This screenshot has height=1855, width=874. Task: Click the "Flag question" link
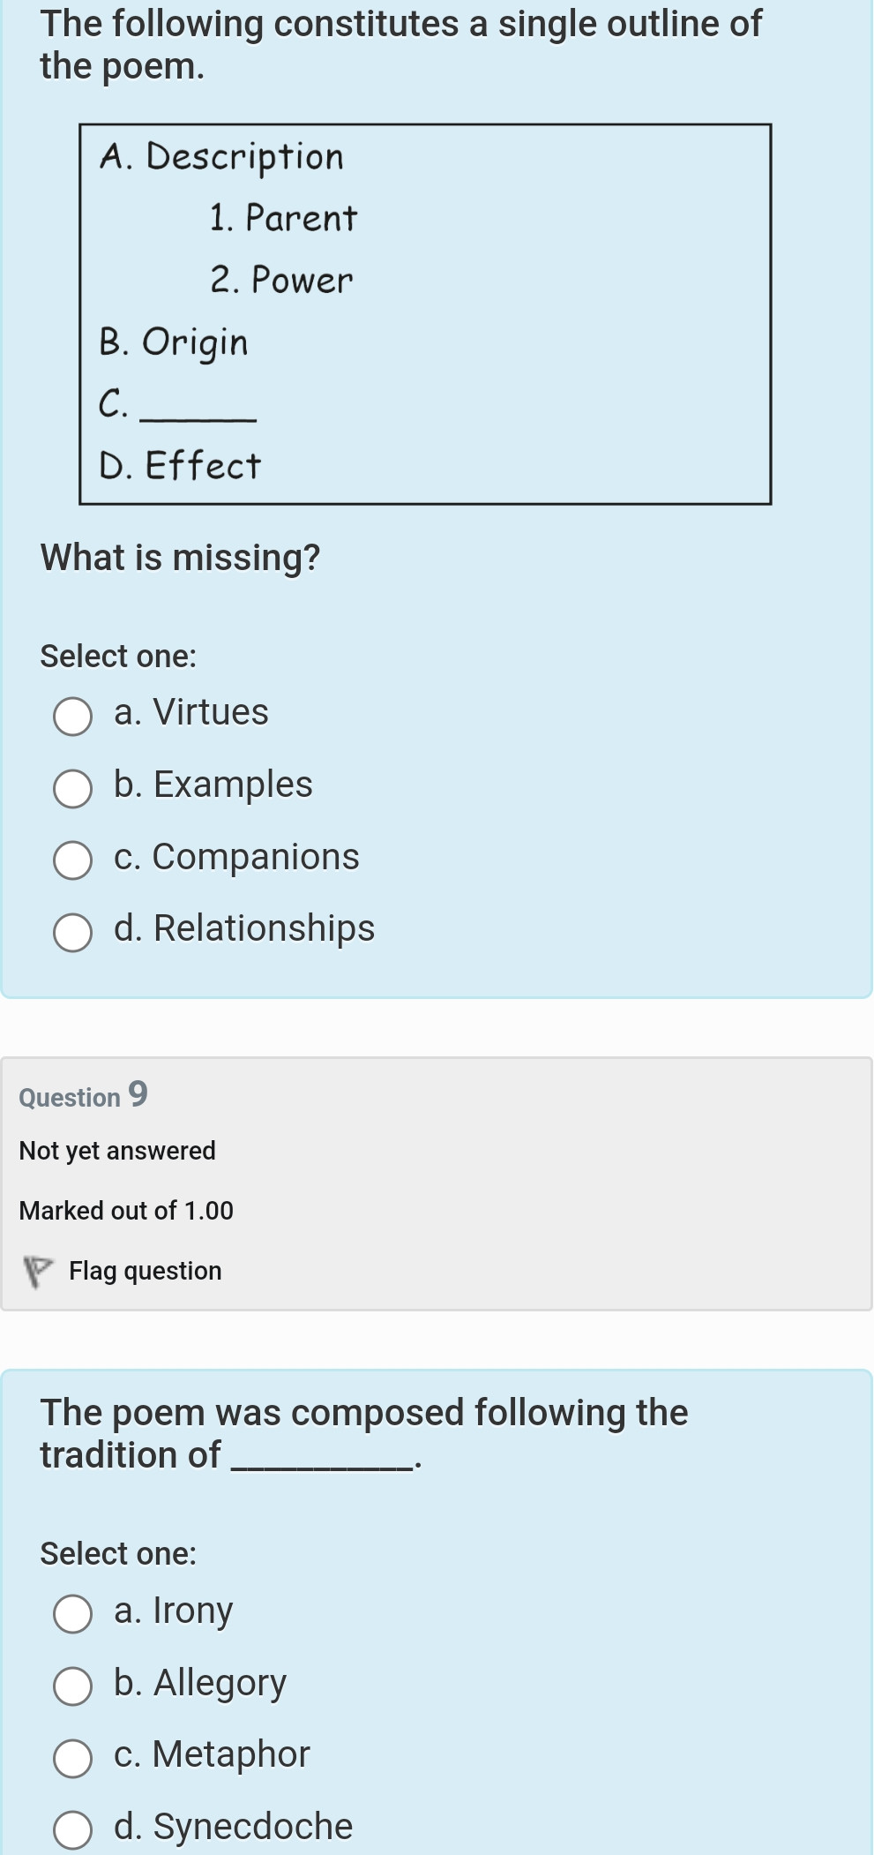coord(145,1271)
